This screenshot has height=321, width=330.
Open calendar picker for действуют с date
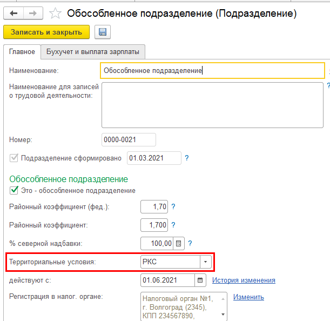click(x=200, y=280)
